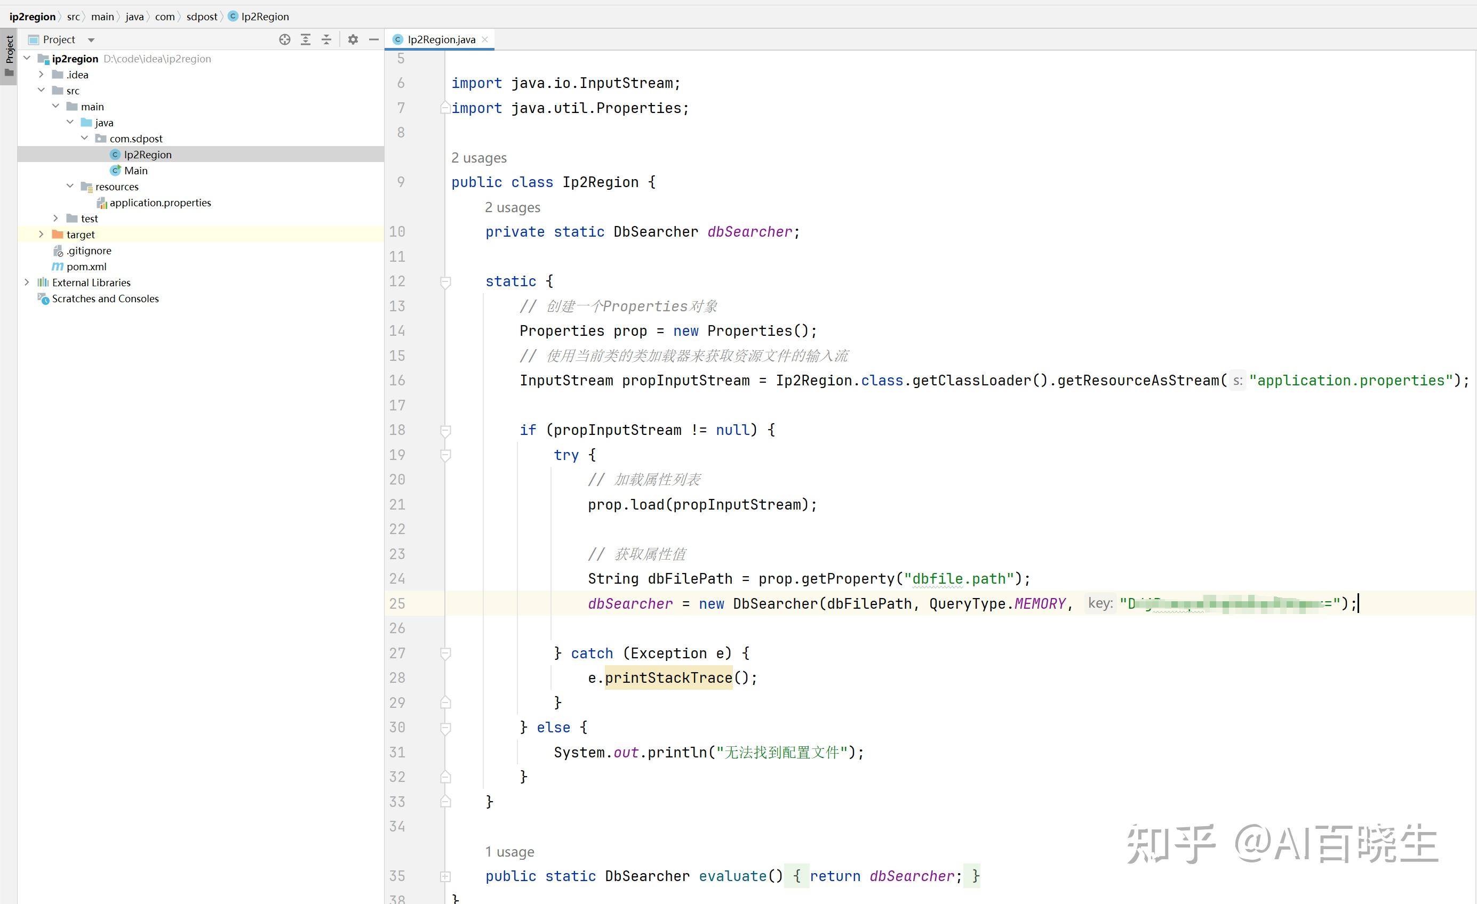Open Project panel settings gear

coord(353,39)
